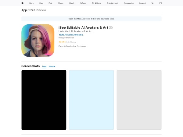The width and height of the screenshot is (183, 137).
Task: Open the AirPods navigation item
Action: point(83,3)
